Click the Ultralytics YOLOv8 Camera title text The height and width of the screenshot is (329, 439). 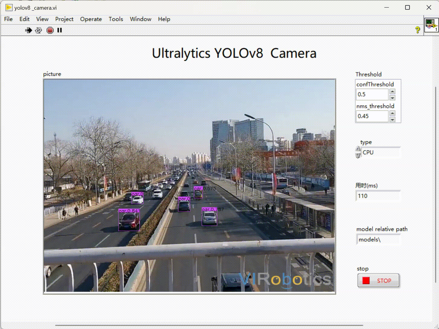click(x=234, y=53)
